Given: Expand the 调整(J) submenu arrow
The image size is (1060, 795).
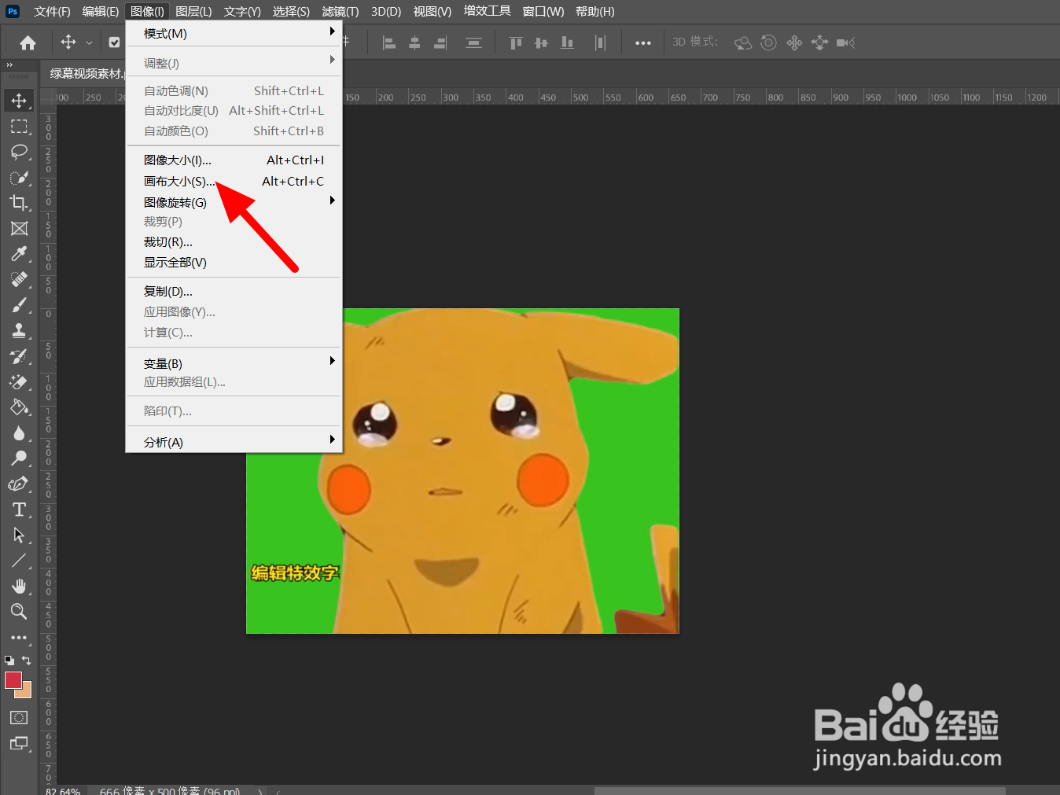Looking at the screenshot, I should 332,60.
